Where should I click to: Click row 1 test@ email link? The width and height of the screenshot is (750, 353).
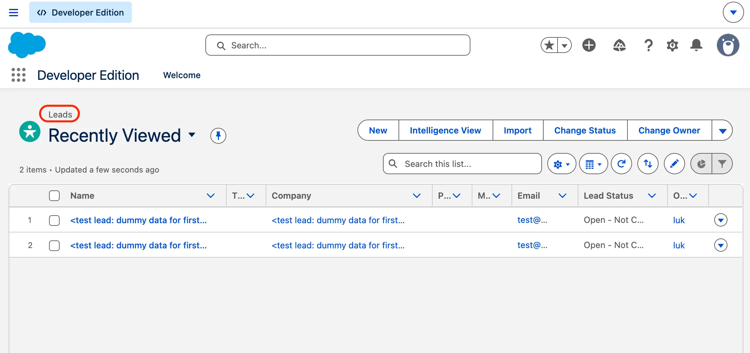(532, 220)
